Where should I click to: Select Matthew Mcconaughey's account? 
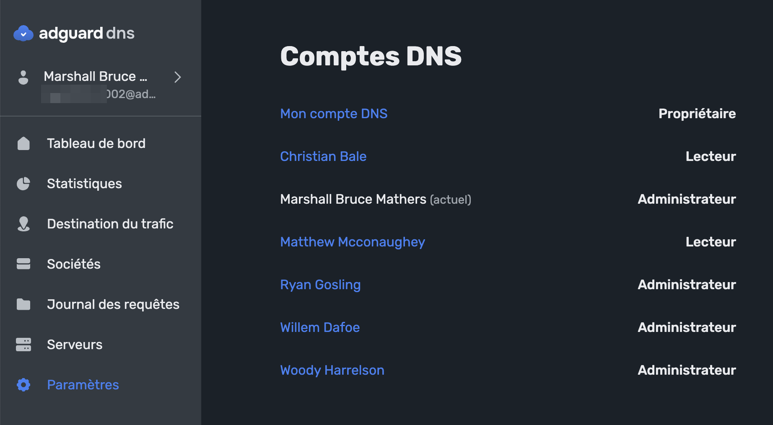(x=352, y=242)
